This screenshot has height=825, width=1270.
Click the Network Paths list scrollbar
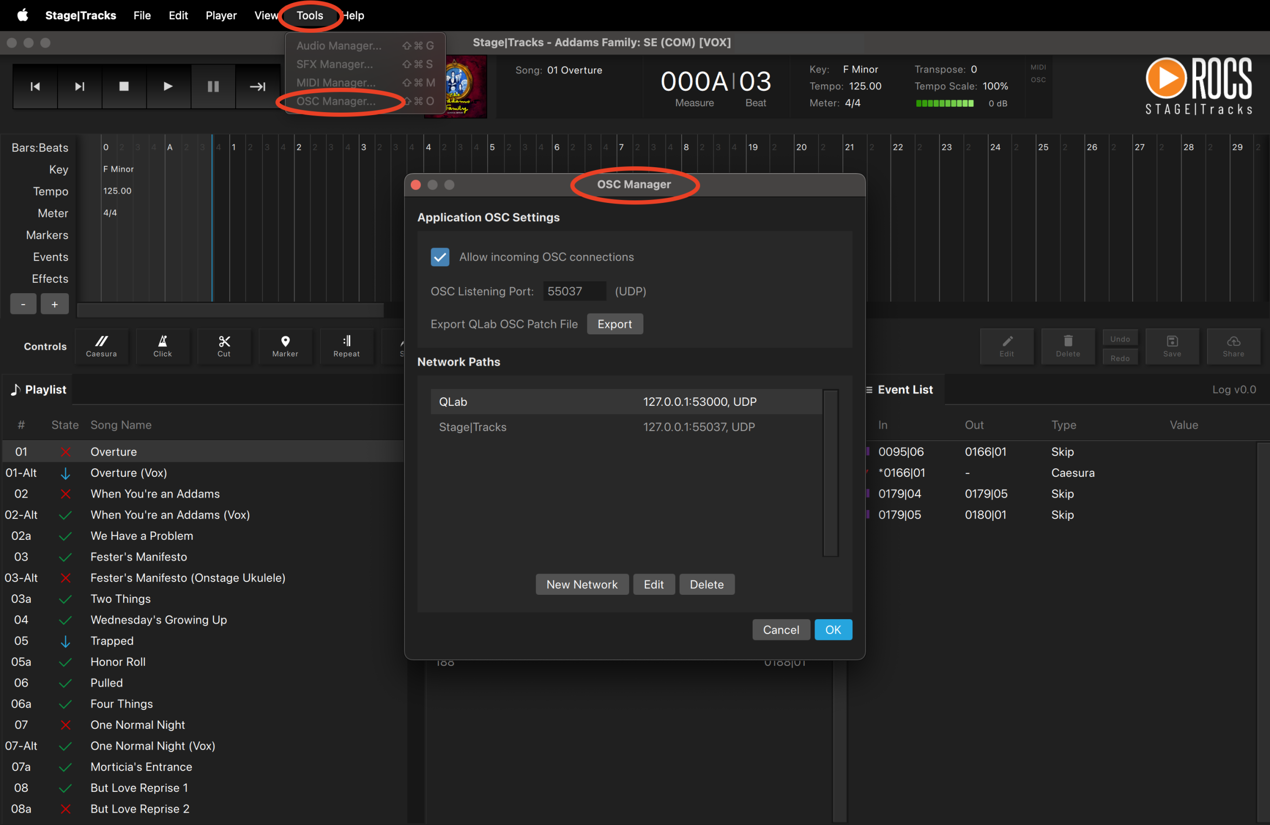(x=830, y=473)
